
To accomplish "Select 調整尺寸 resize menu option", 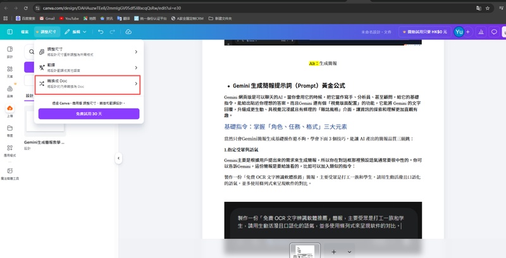I will [x=87, y=52].
